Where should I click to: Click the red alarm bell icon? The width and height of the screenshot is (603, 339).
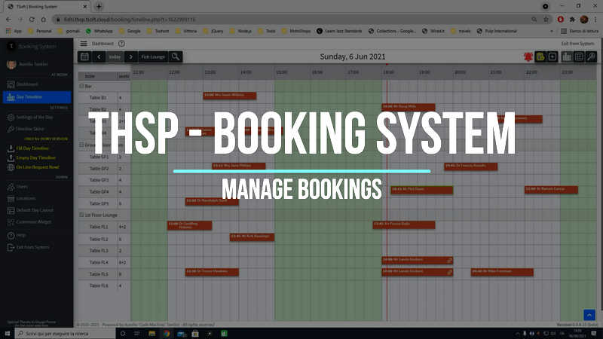coord(528,56)
